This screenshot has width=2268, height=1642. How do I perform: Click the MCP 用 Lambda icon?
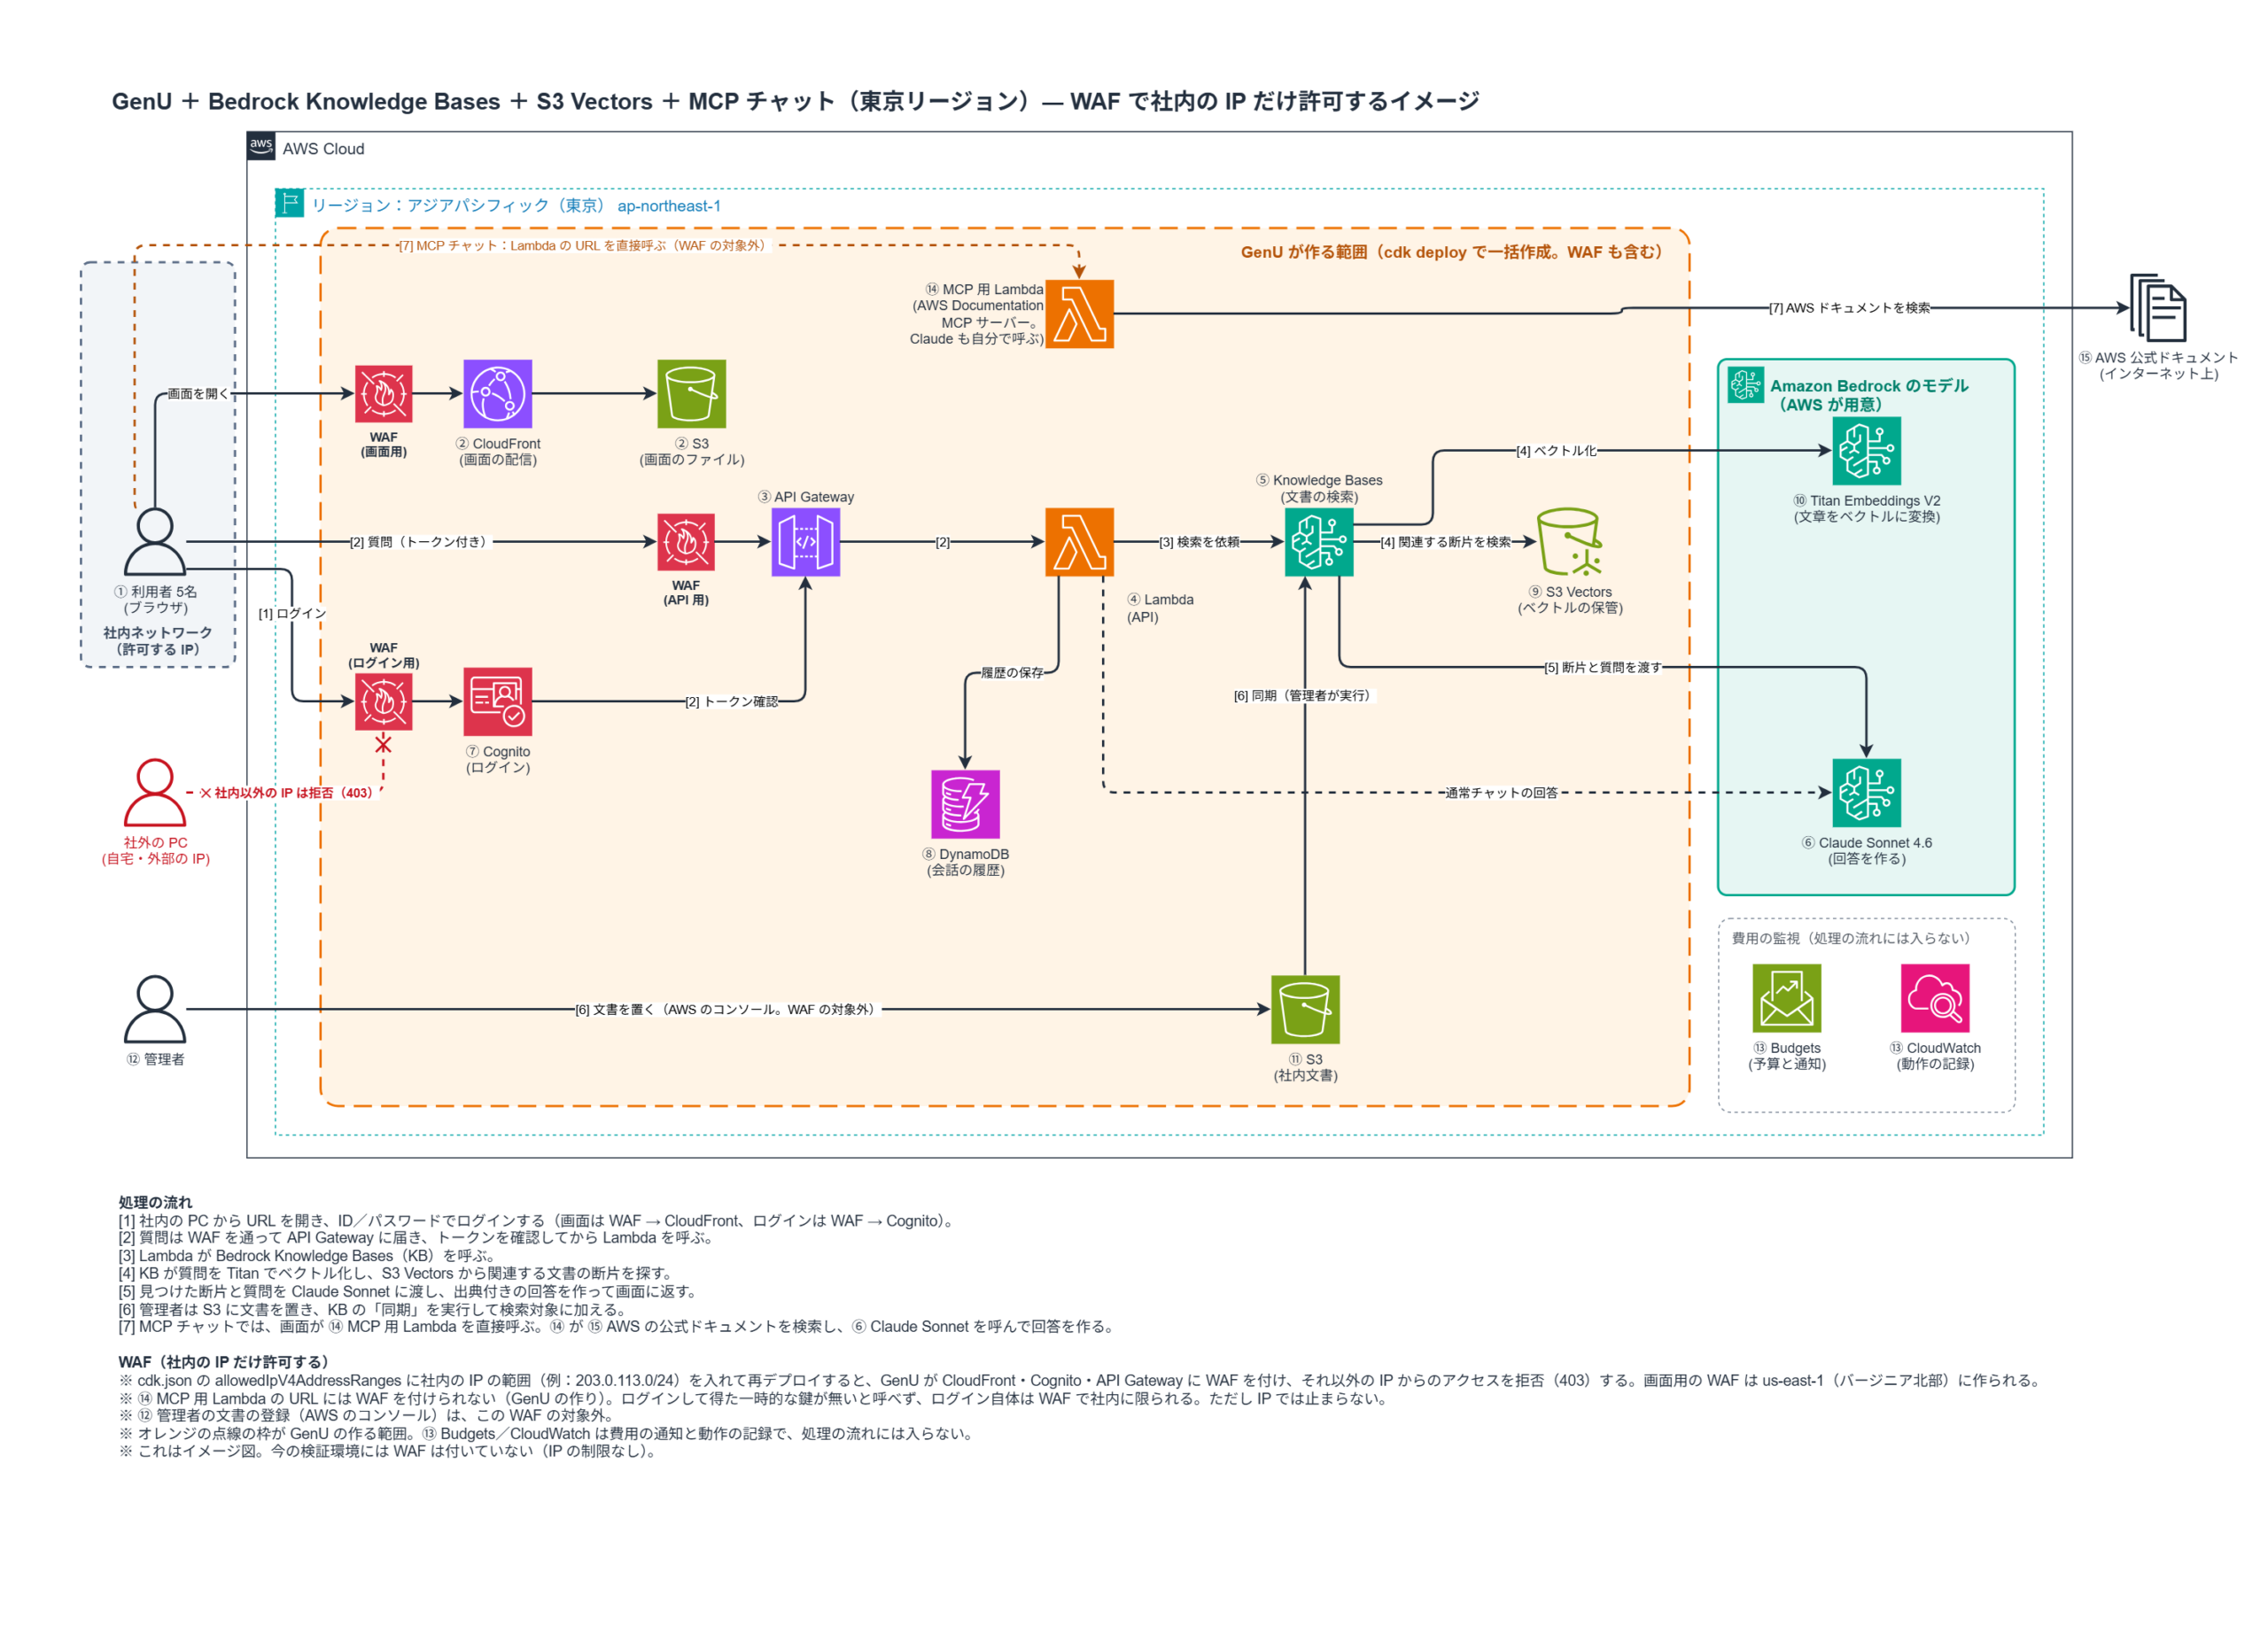click(1080, 314)
